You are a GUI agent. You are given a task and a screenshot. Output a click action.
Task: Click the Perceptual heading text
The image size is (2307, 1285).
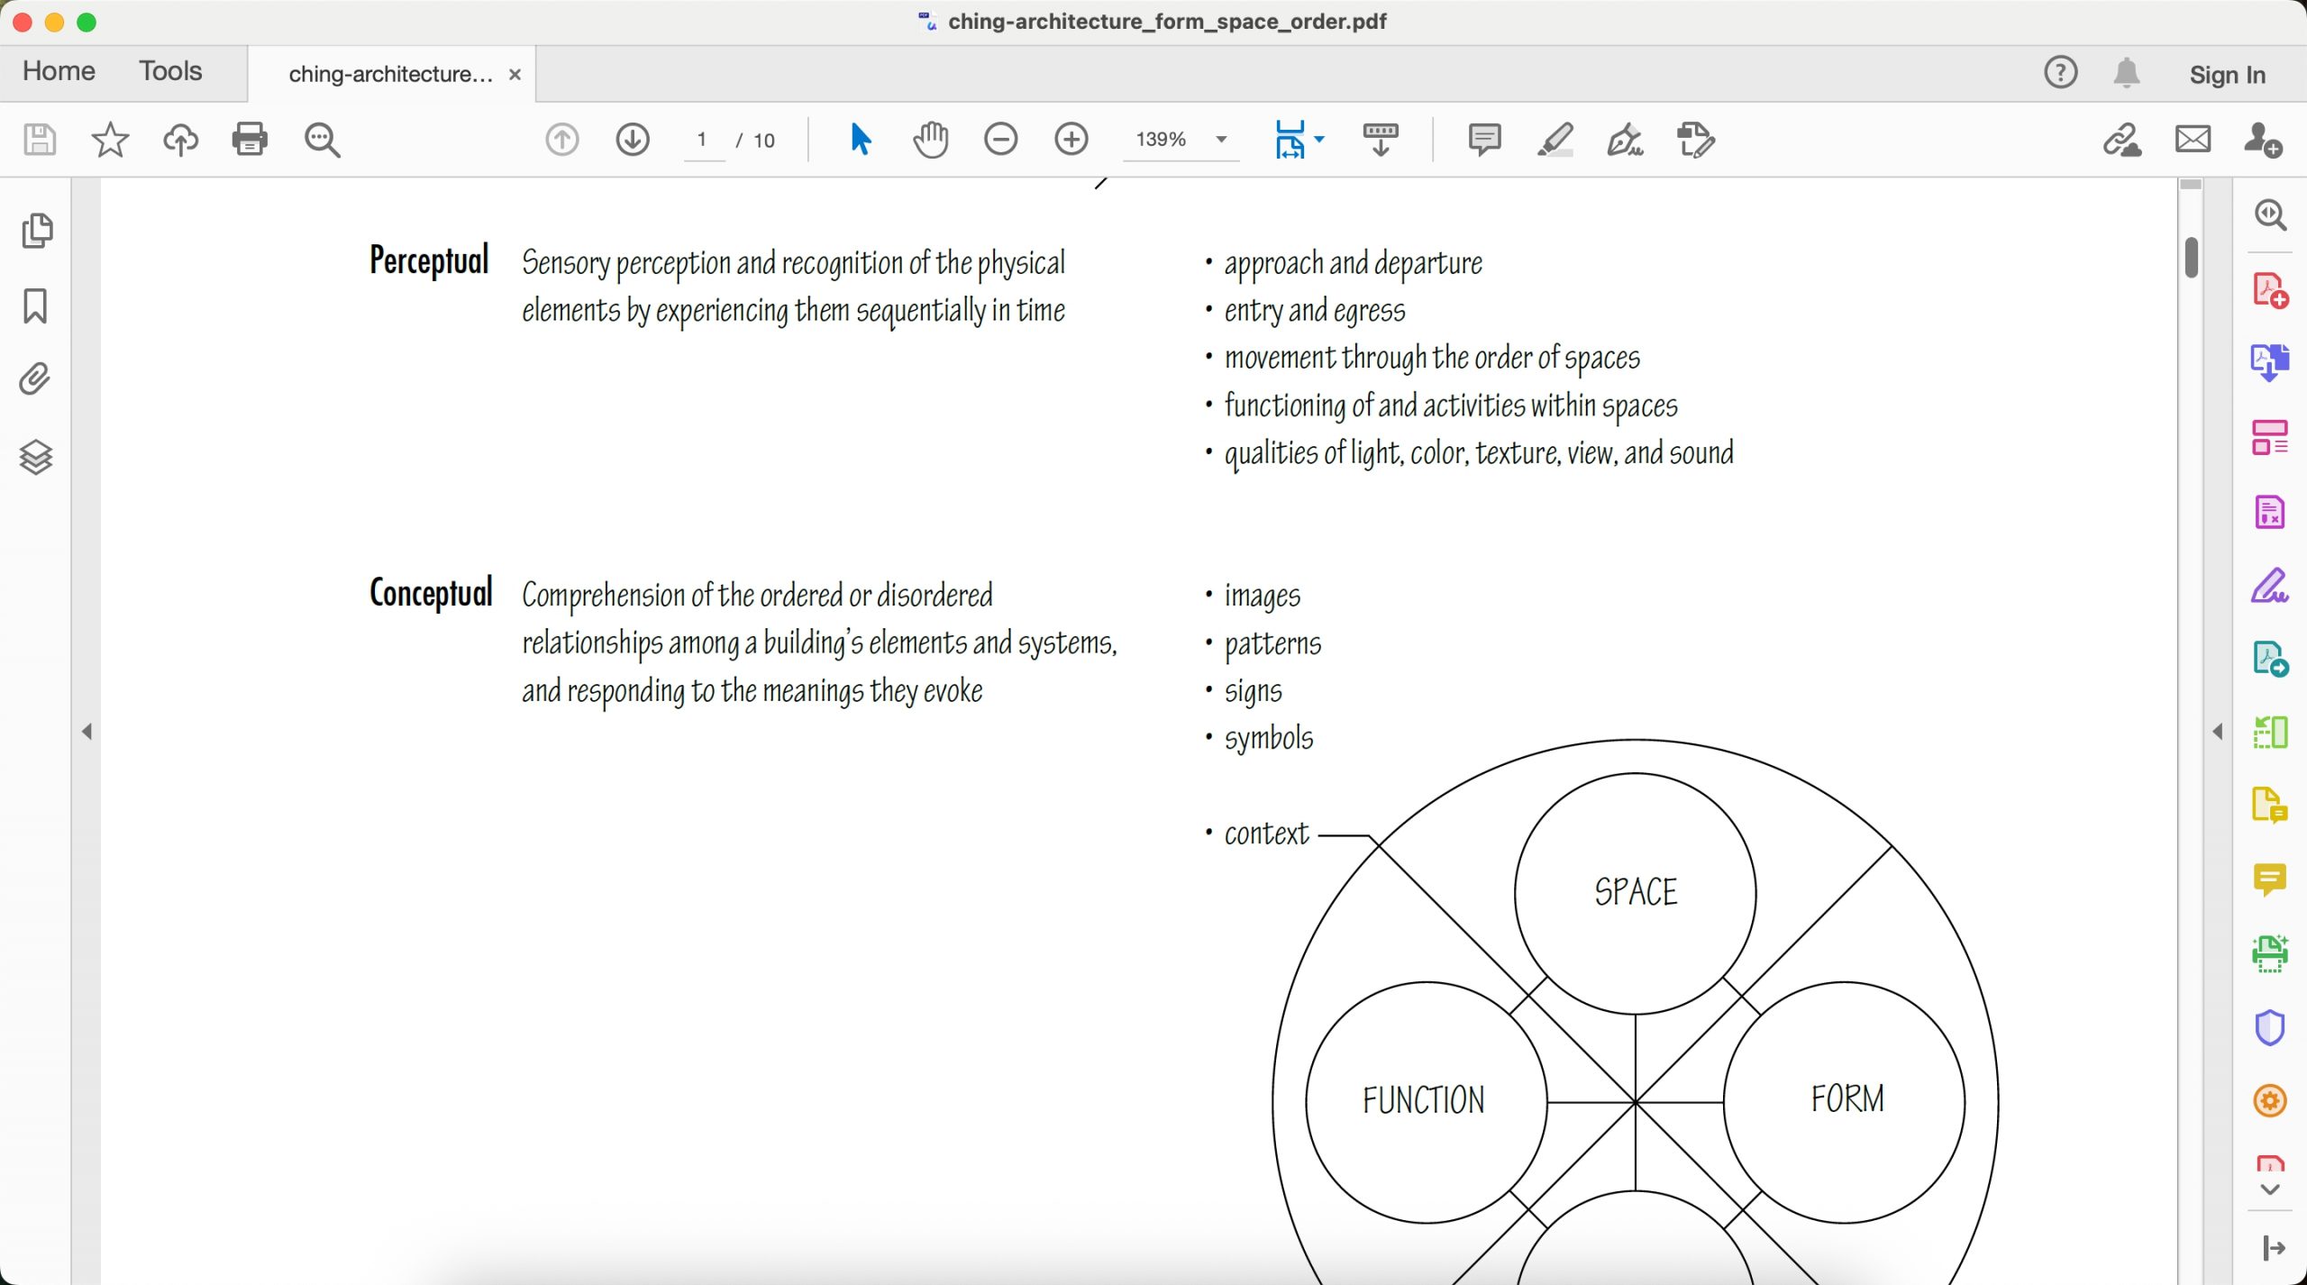(x=429, y=261)
